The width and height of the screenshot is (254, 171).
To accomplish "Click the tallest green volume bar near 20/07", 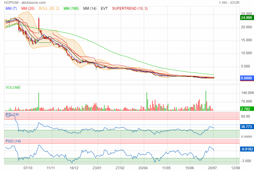I will (206, 101).
